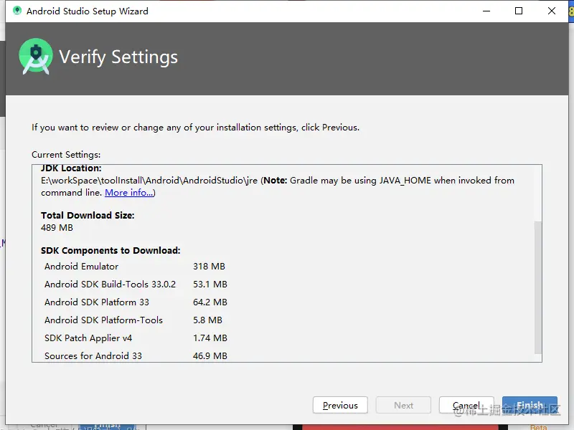Select the SDK Patch Applier v4 row
Screen dimensions: 574x430
point(136,338)
